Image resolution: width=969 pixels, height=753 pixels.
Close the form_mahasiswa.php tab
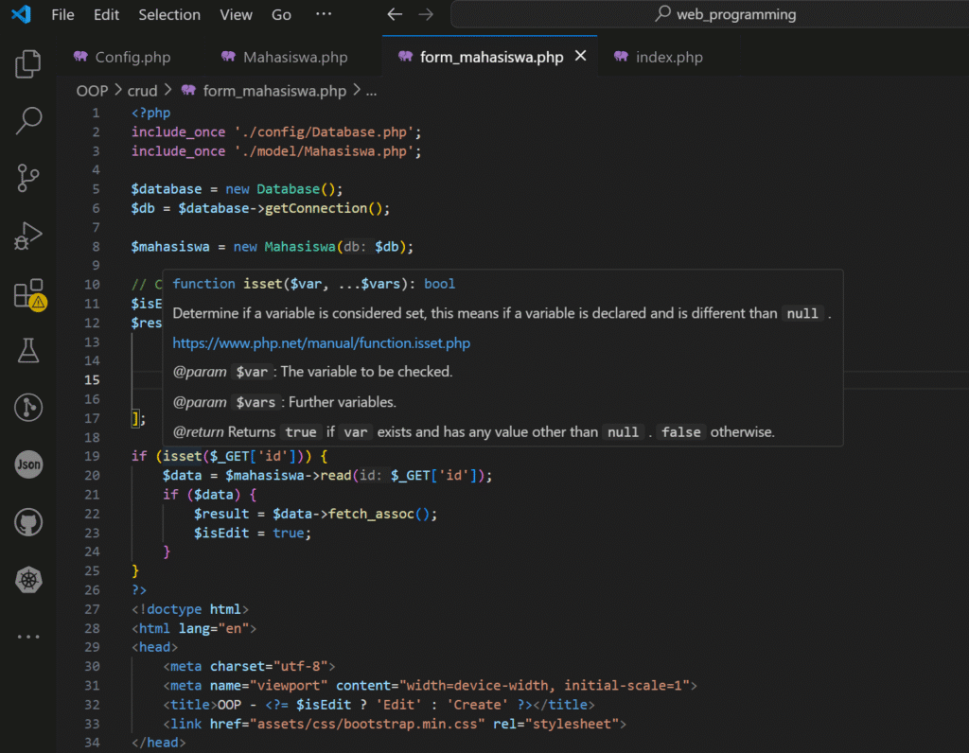[581, 57]
